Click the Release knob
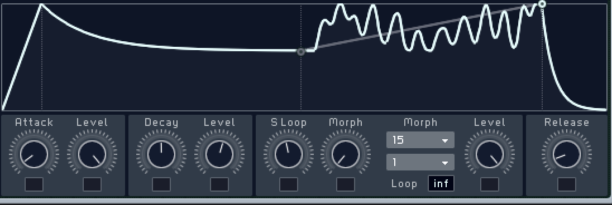The height and width of the screenshot is (205, 612). click(x=566, y=154)
